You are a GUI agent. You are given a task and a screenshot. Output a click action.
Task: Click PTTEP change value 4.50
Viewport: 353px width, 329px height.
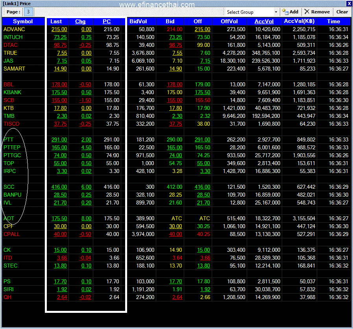click(87, 148)
